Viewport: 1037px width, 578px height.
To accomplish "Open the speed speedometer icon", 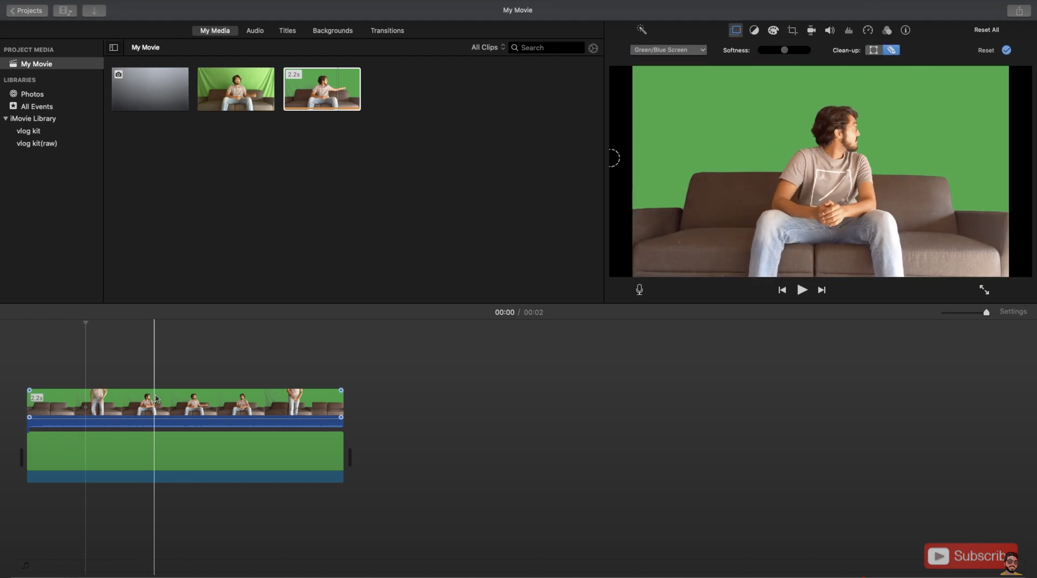I will (867, 30).
